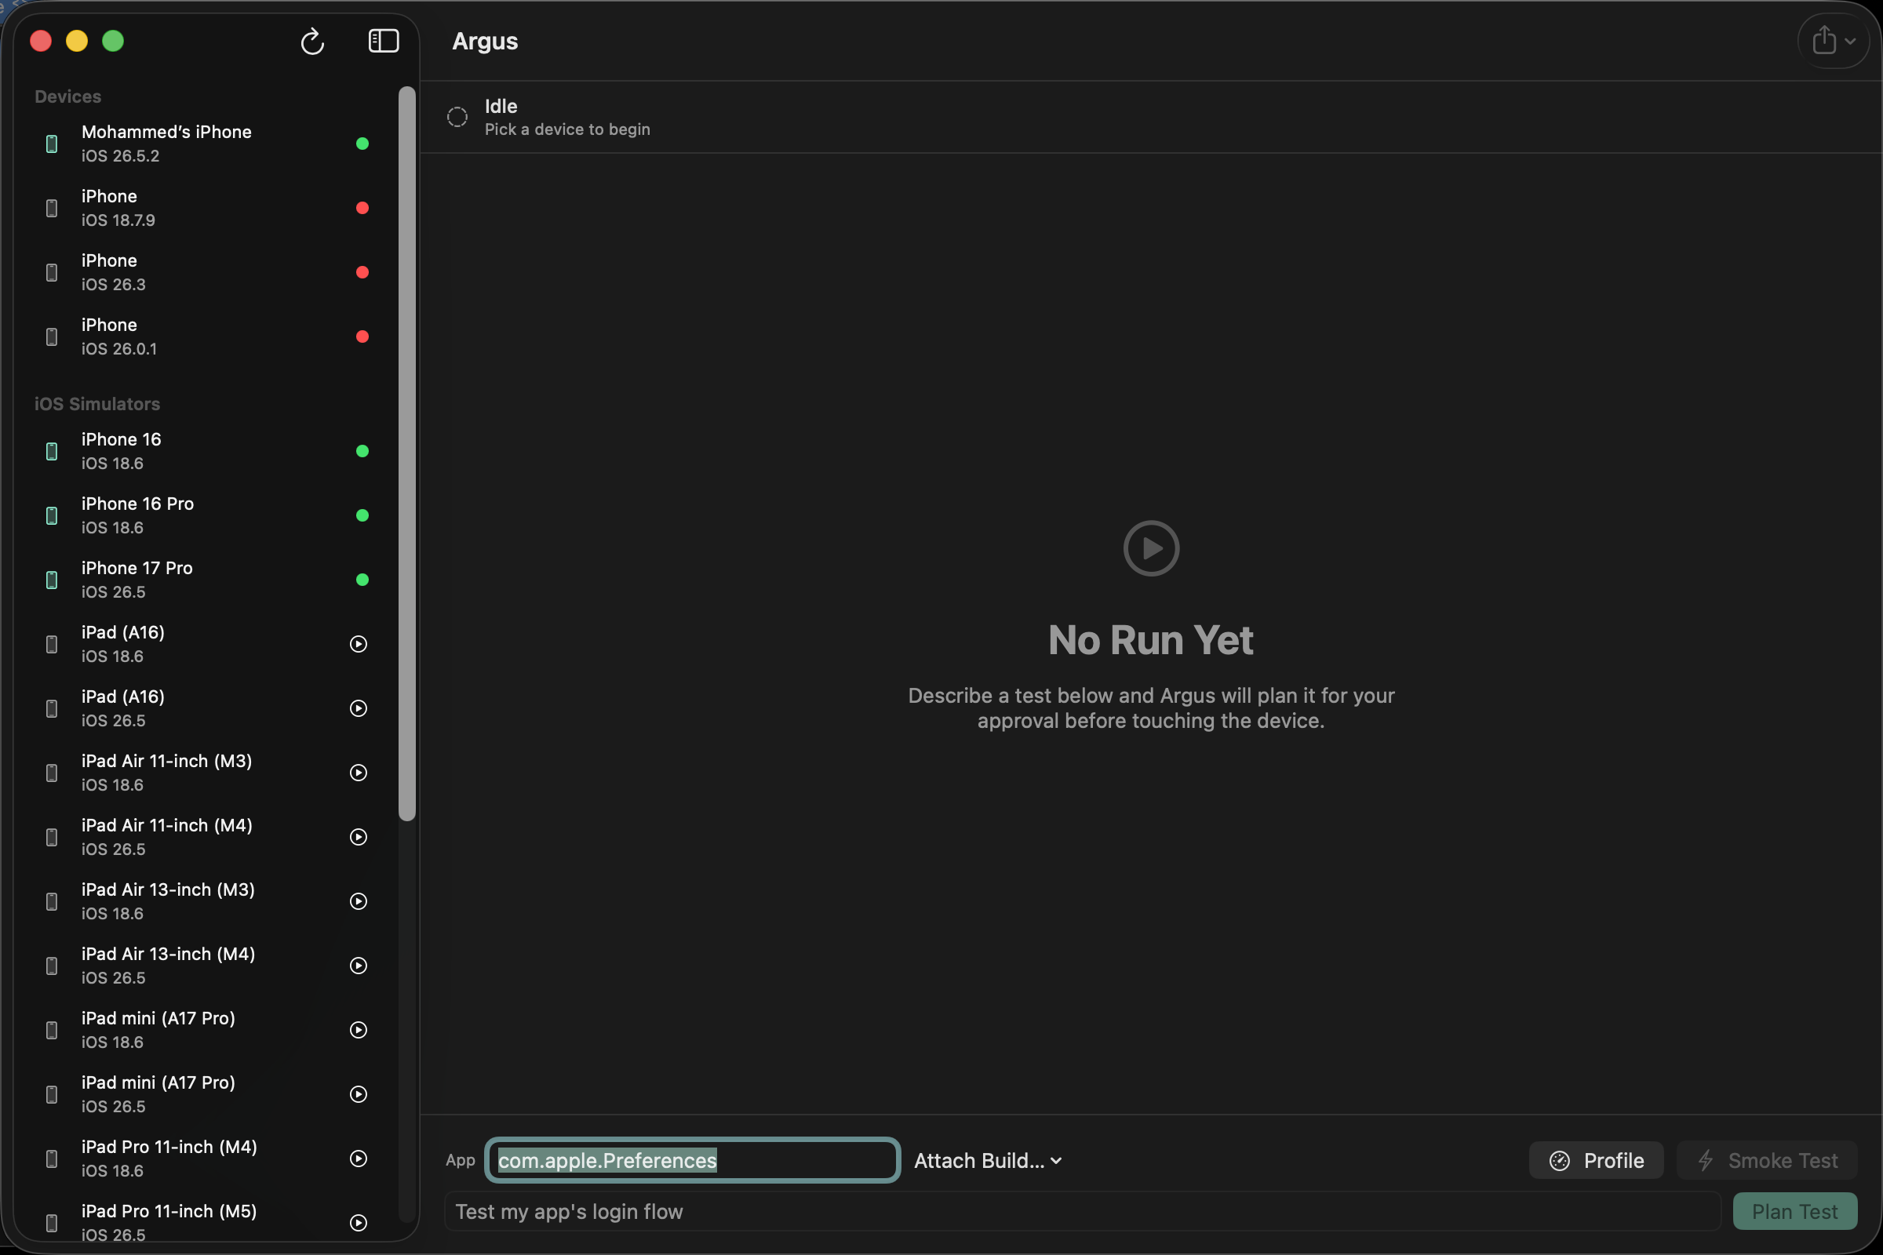This screenshot has height=1255, width=1883.
Task: Boot iPad mini (A17 Pro) iOS 18.6
Action: pos(359,1030)
